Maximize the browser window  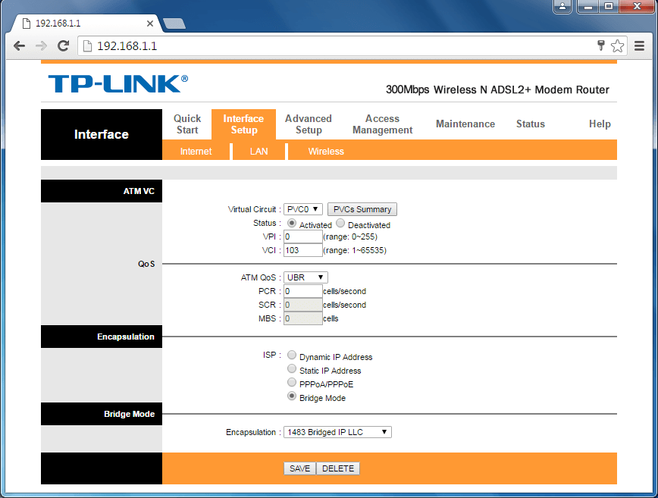pyautogui.click(x=609, y=6)
